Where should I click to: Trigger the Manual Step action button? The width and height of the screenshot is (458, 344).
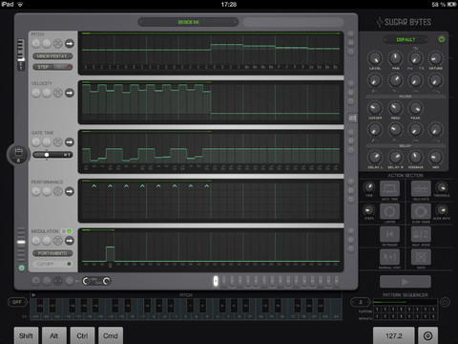click(x=389, y=257)
